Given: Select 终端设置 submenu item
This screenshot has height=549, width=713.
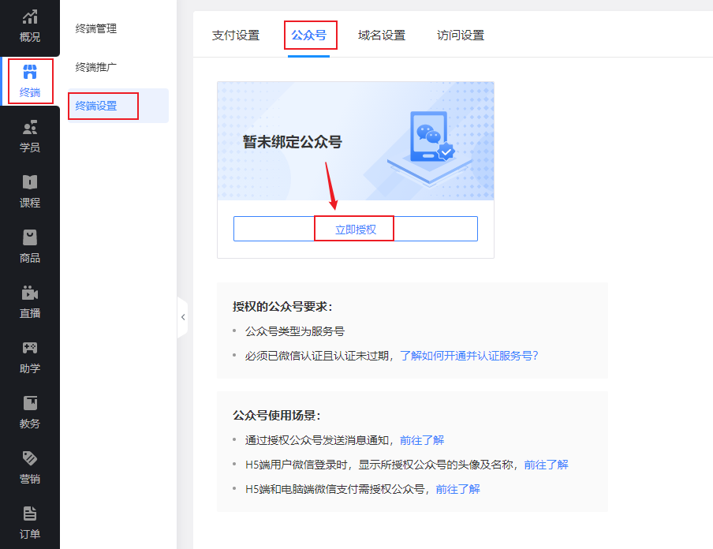Looking at the screenshot, I should click(x=118, y=106).
